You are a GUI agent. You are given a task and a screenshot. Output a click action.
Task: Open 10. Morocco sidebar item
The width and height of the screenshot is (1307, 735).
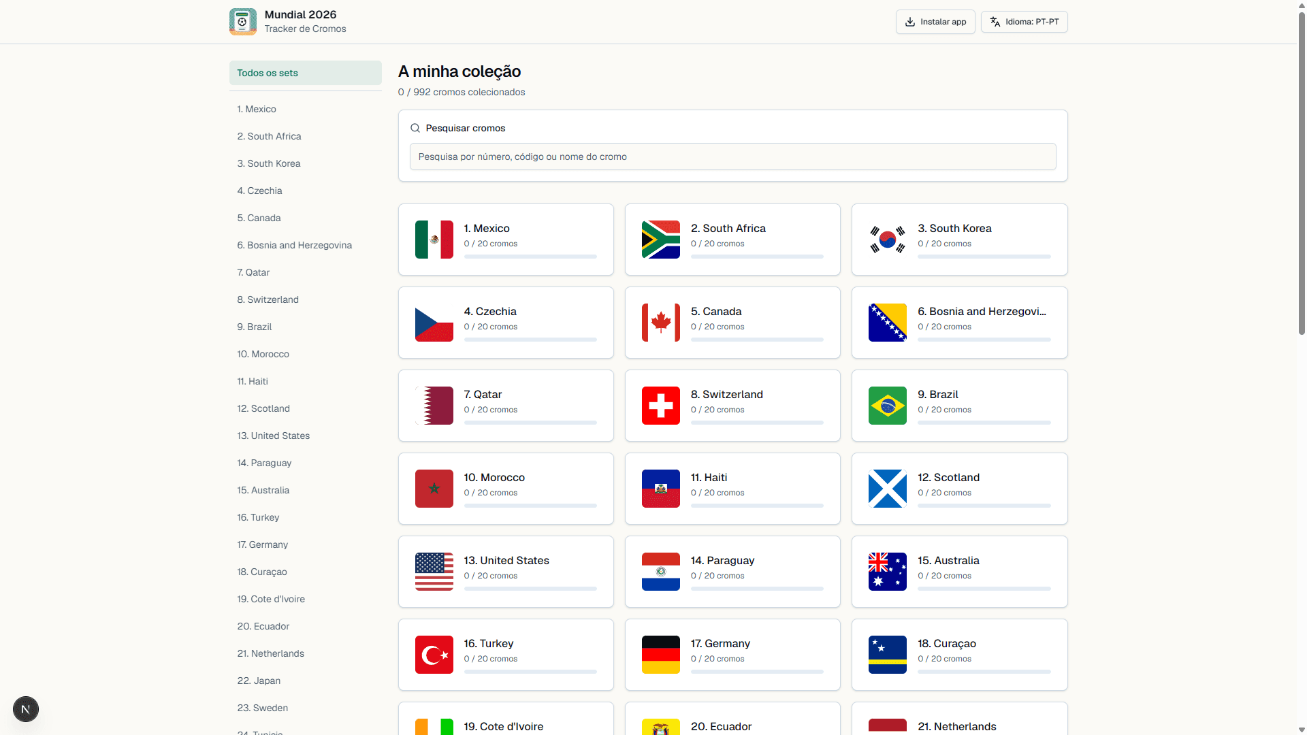[306, 354]
